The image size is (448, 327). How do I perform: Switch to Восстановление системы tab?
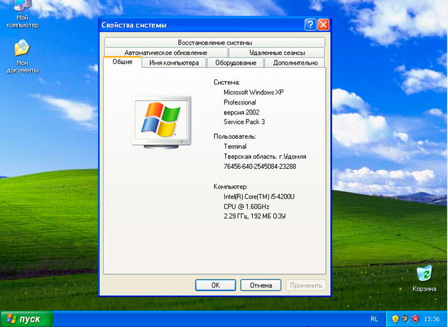click(x=214, y=42)
